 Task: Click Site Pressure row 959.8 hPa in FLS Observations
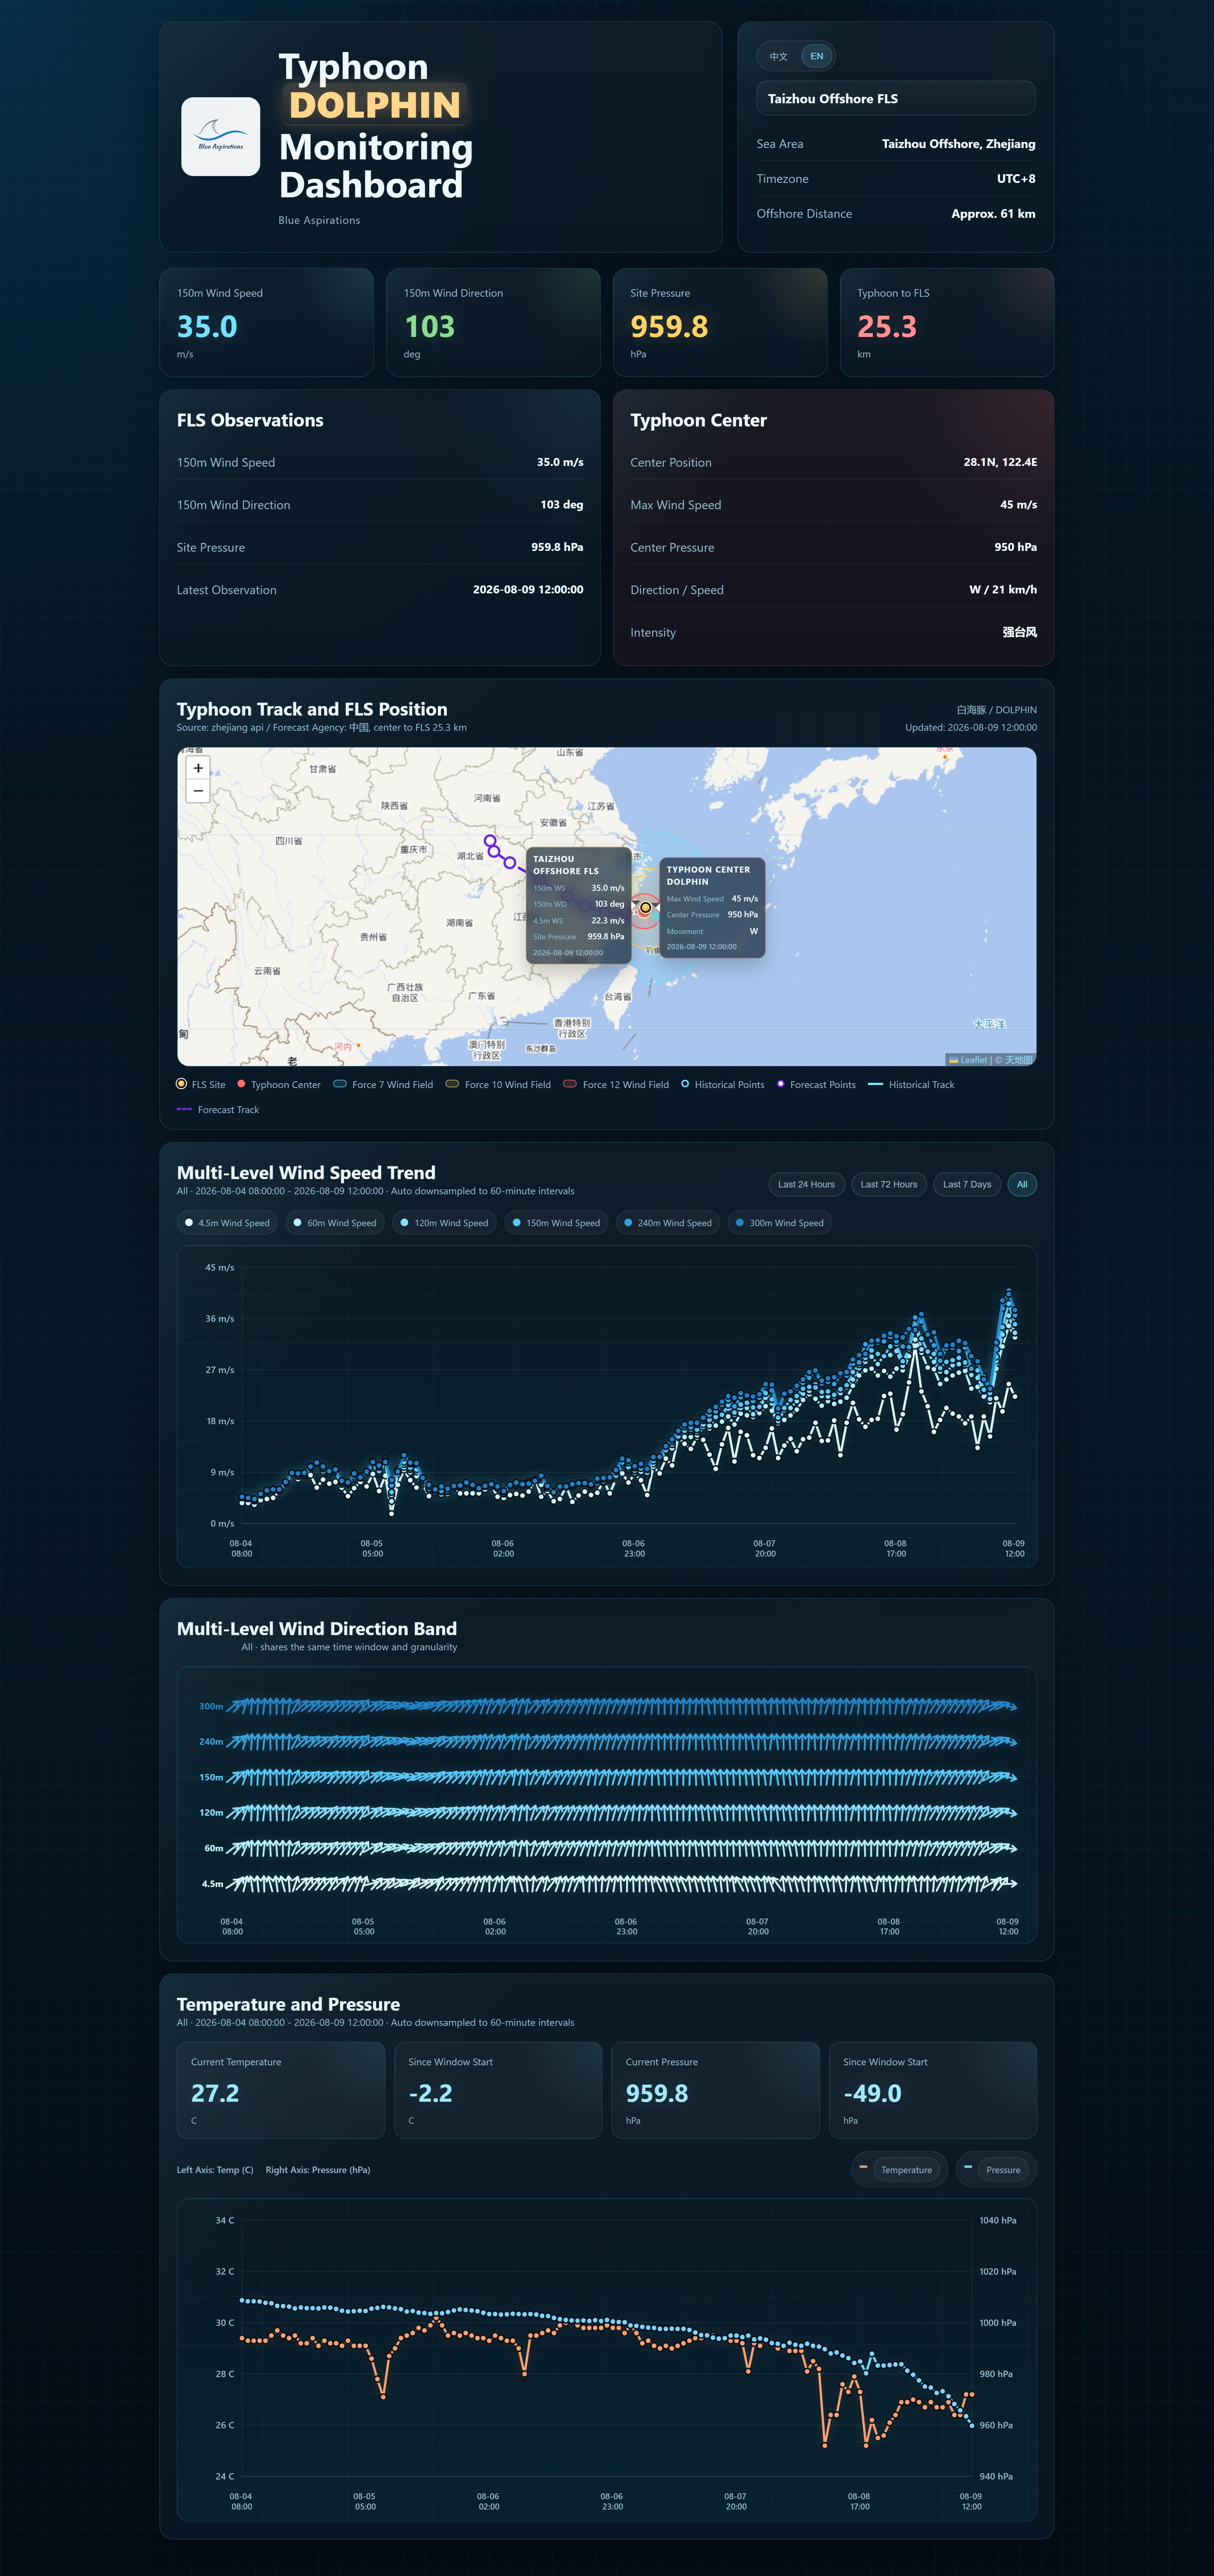point(380,547)
